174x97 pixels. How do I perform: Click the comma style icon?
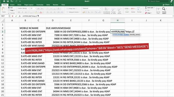[92, 12]
